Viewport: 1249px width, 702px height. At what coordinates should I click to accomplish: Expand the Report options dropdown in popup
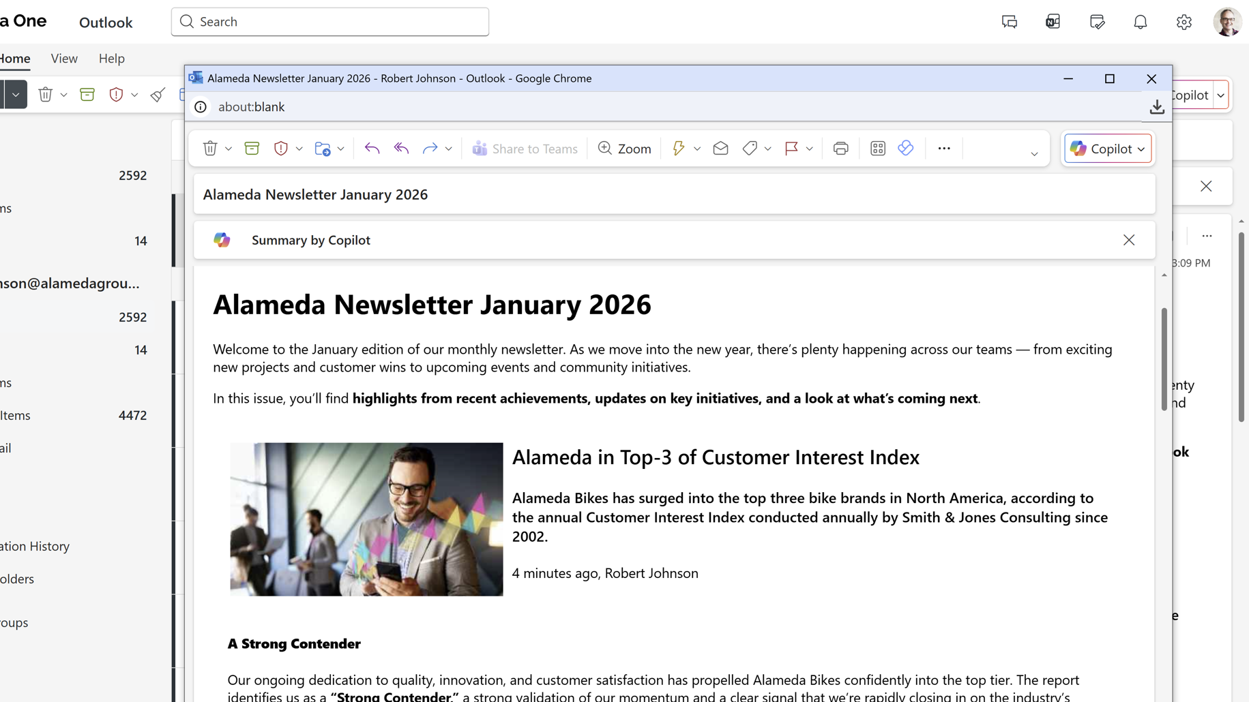click(x=299, y=149)
